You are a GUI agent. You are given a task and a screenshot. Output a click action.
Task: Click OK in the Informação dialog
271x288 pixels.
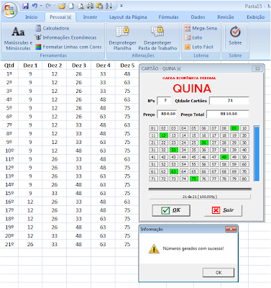tap(219, 272)
